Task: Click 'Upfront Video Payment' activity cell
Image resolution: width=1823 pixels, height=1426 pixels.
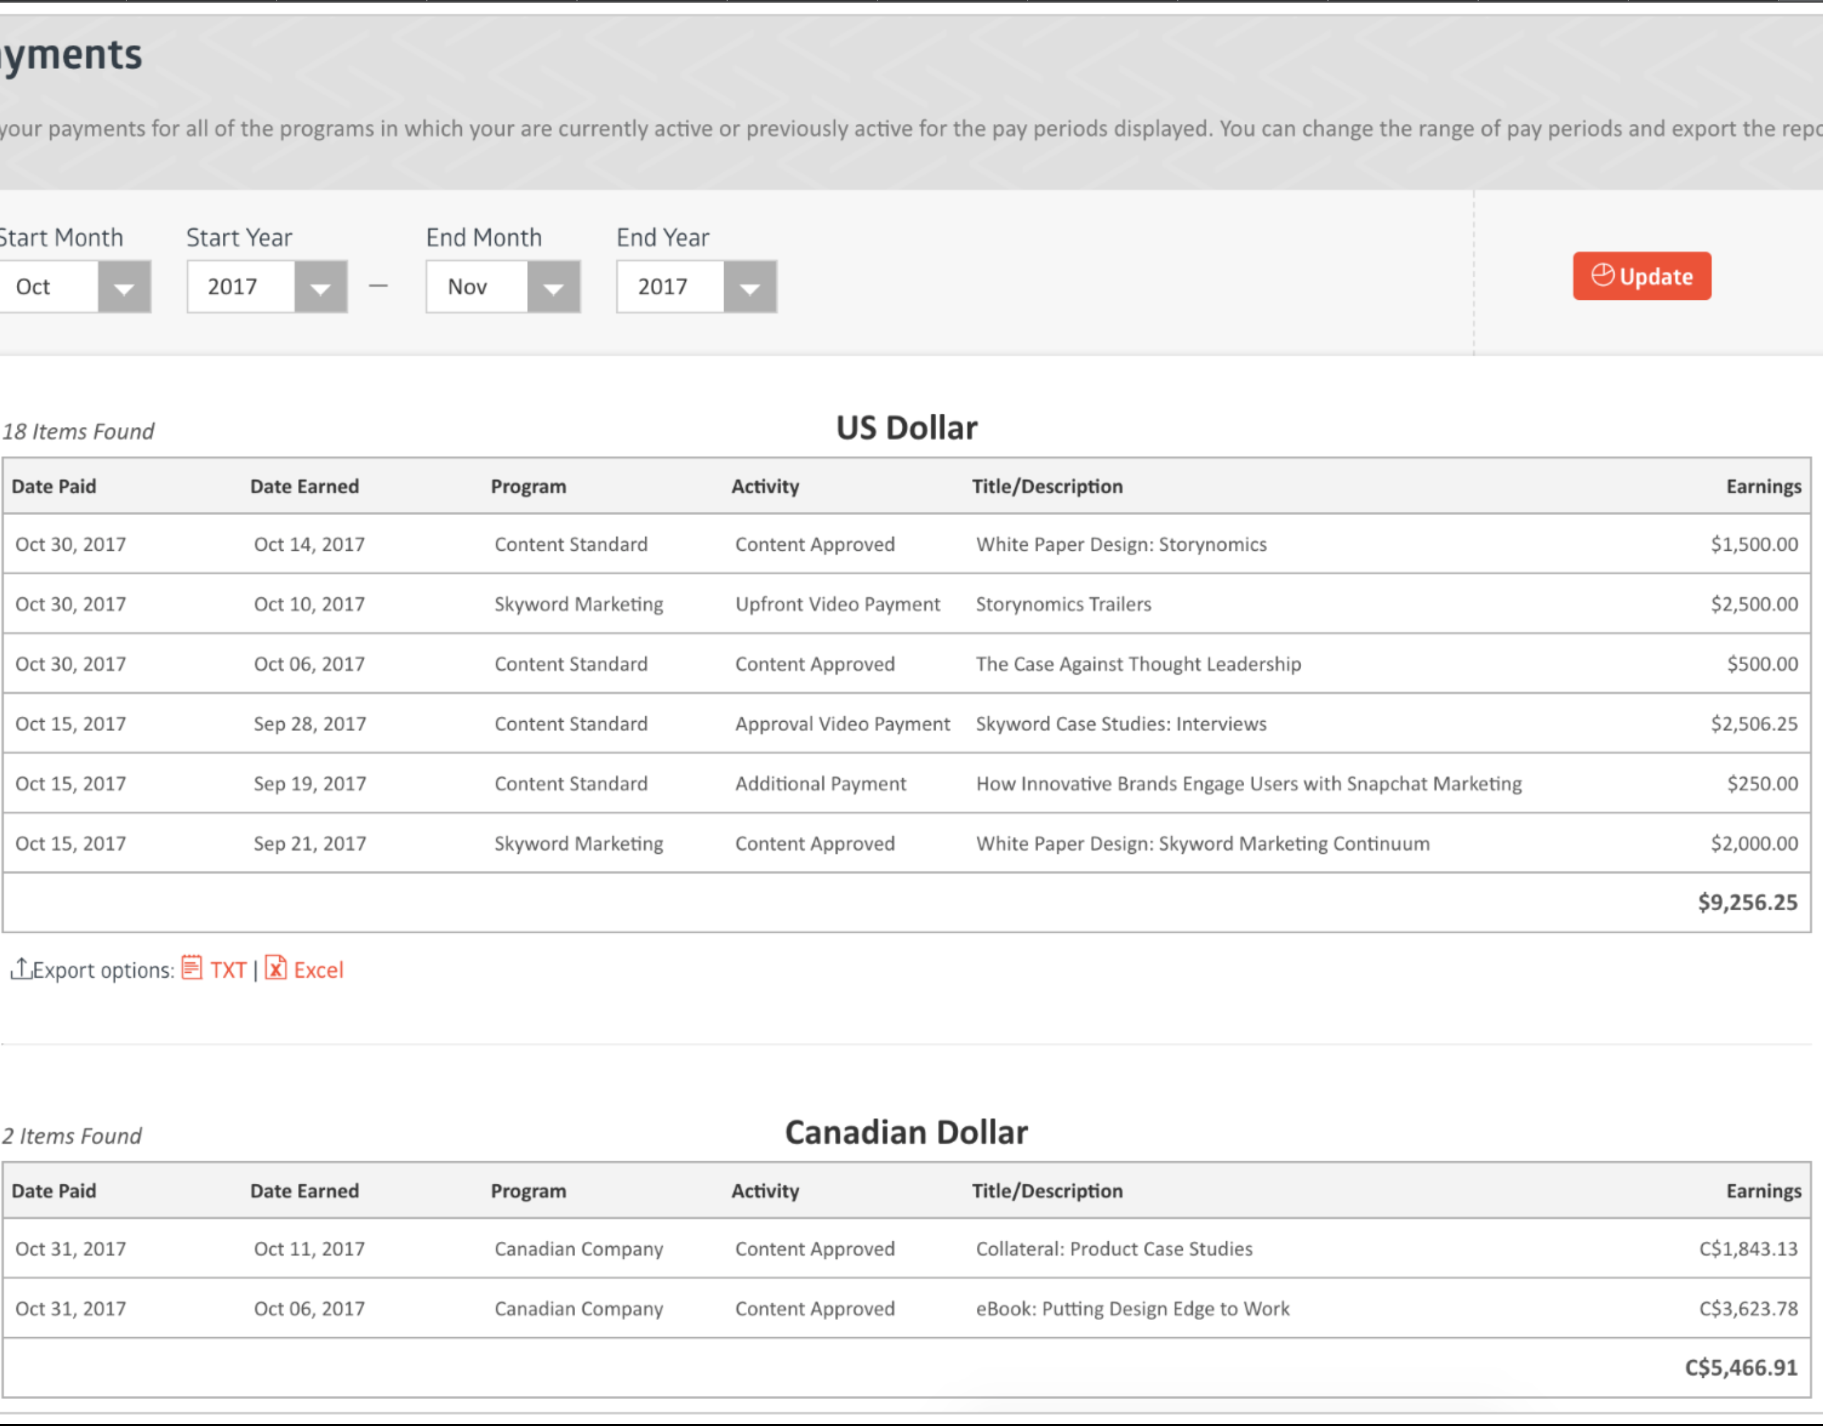Action: click(837, 605)
